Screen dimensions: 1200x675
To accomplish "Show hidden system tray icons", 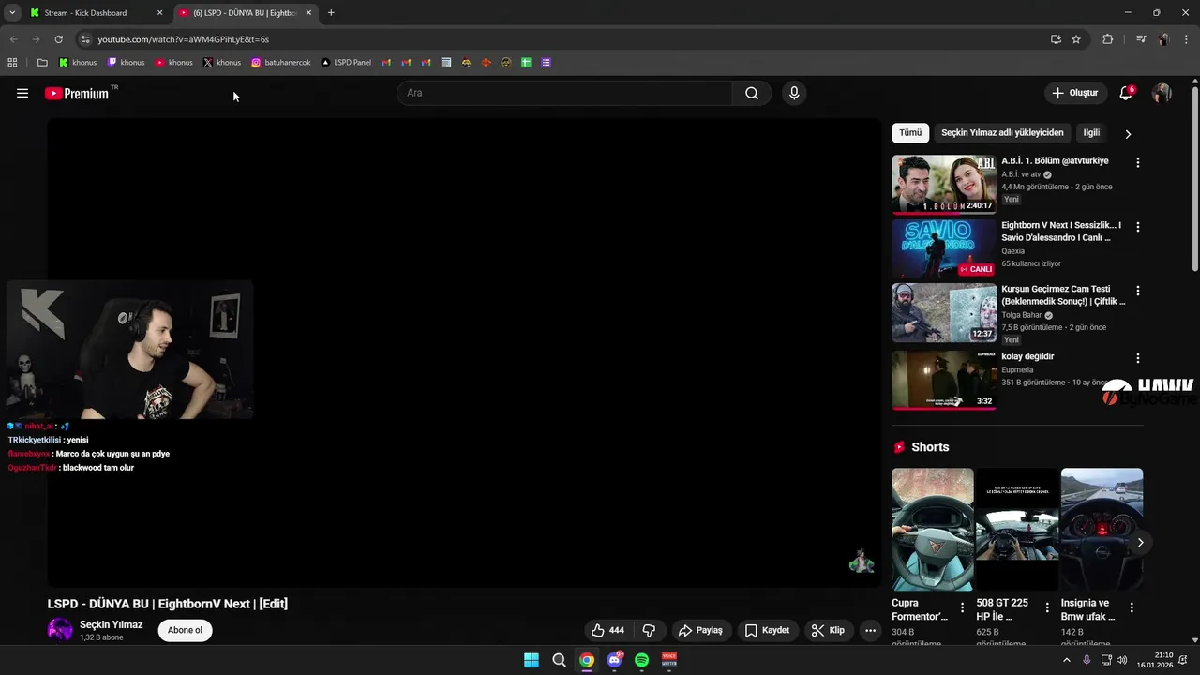I will coord(1067,660).
